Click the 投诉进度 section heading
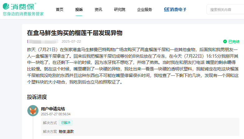Viewport: 244px width, 139px height. (37, 97)
